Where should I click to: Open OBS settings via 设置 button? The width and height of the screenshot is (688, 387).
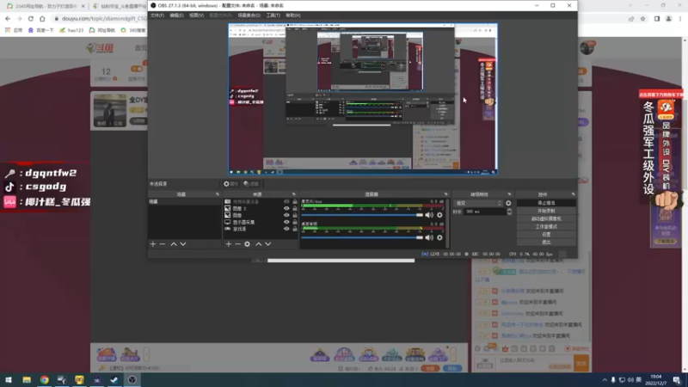point(546,234)
